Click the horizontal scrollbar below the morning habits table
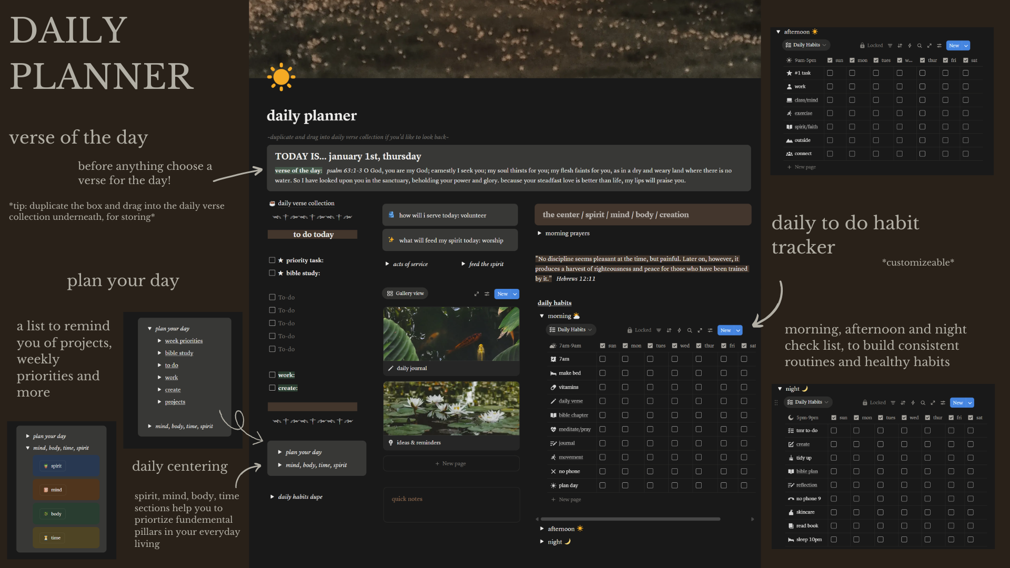1010x568 pixels. 629,519
